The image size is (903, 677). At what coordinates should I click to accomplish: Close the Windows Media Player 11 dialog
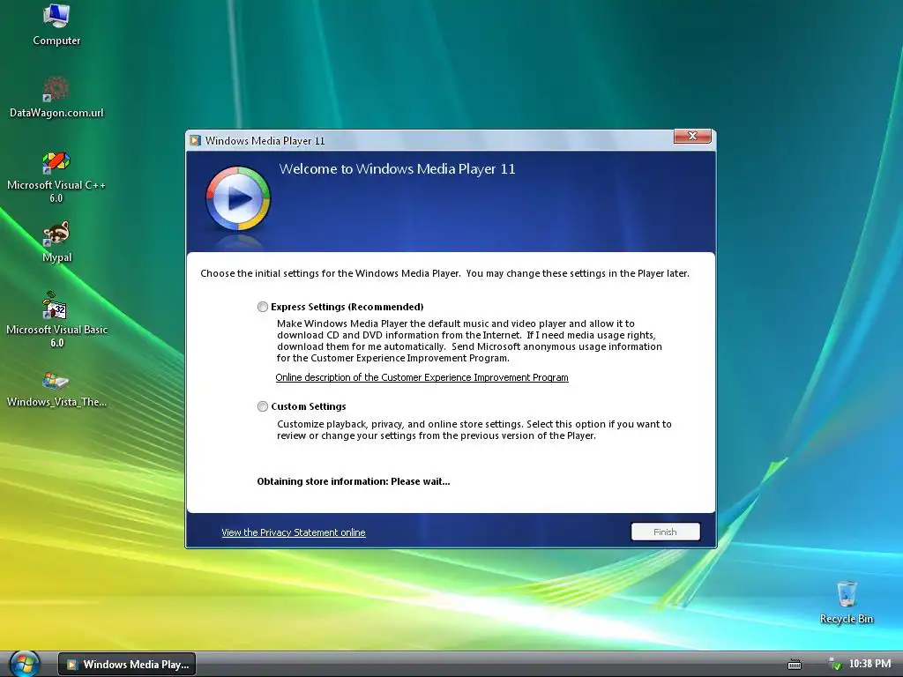tap(692, 136)
